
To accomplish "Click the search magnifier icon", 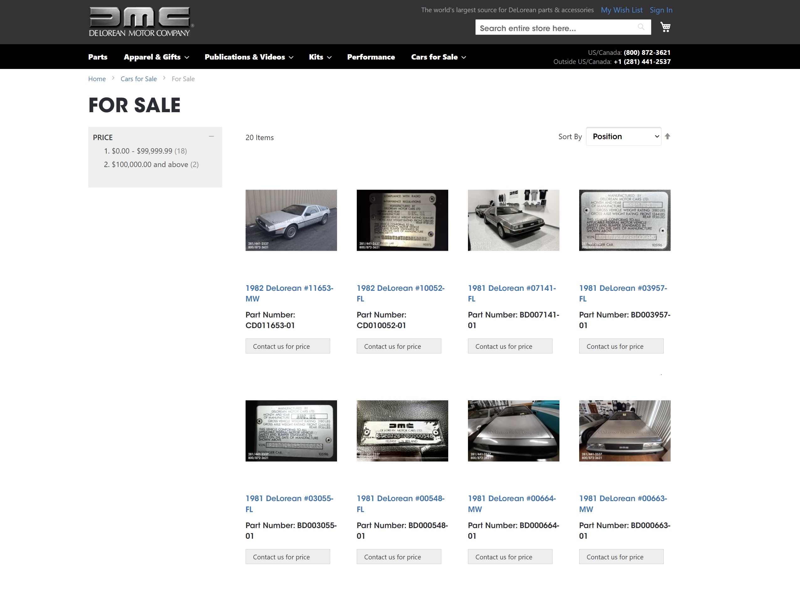I will (641, 27).
